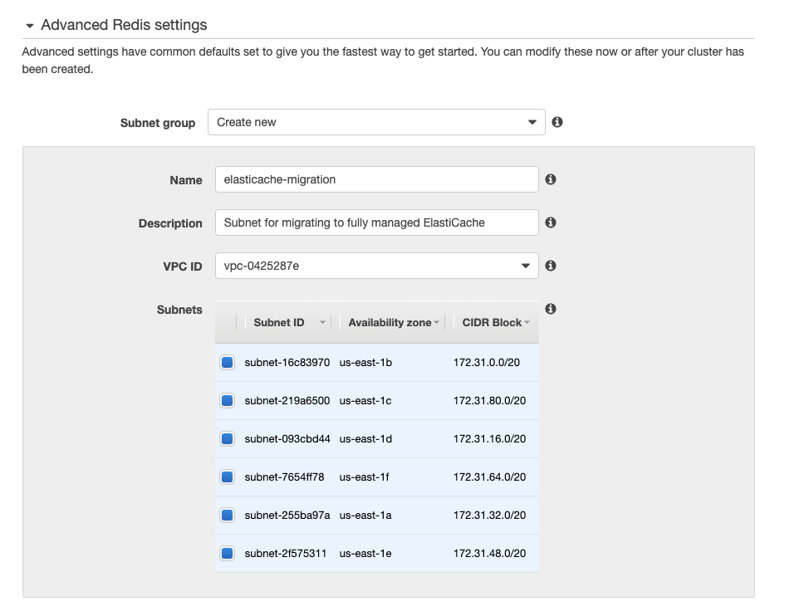The height and width of the screenshot is (611, 799).
Task: Collapse the Advanced Redis settings section
Action: click(x=30, y=25)
